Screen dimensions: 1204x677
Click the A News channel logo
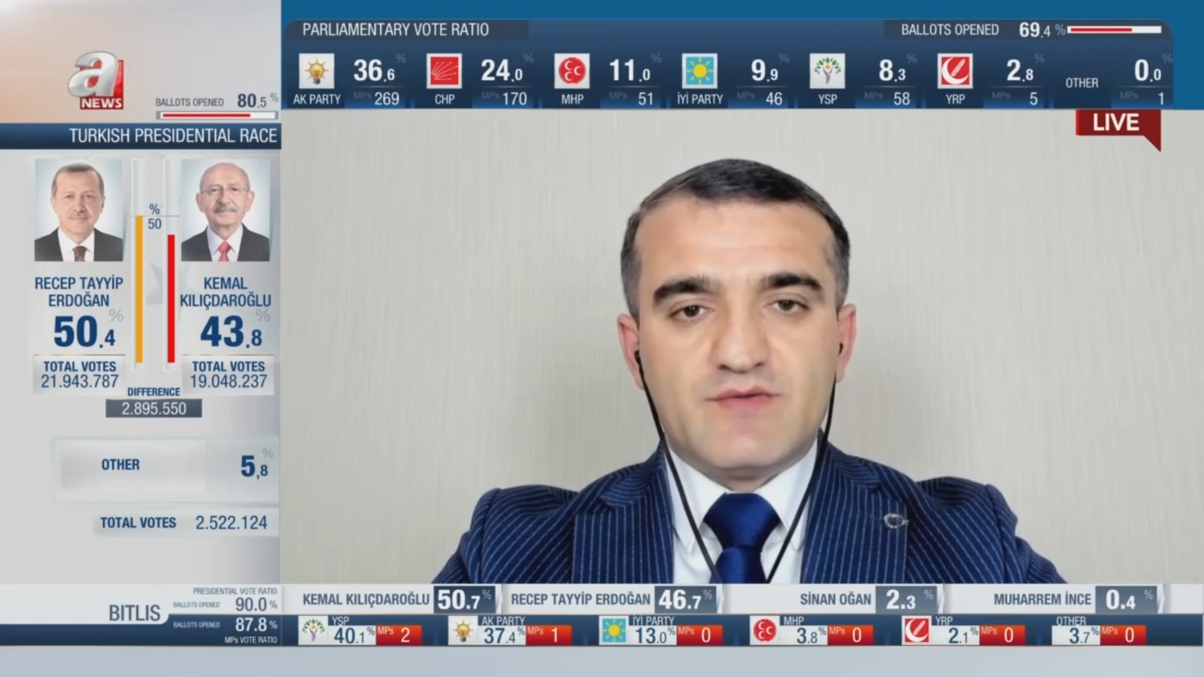click(96, 81)
